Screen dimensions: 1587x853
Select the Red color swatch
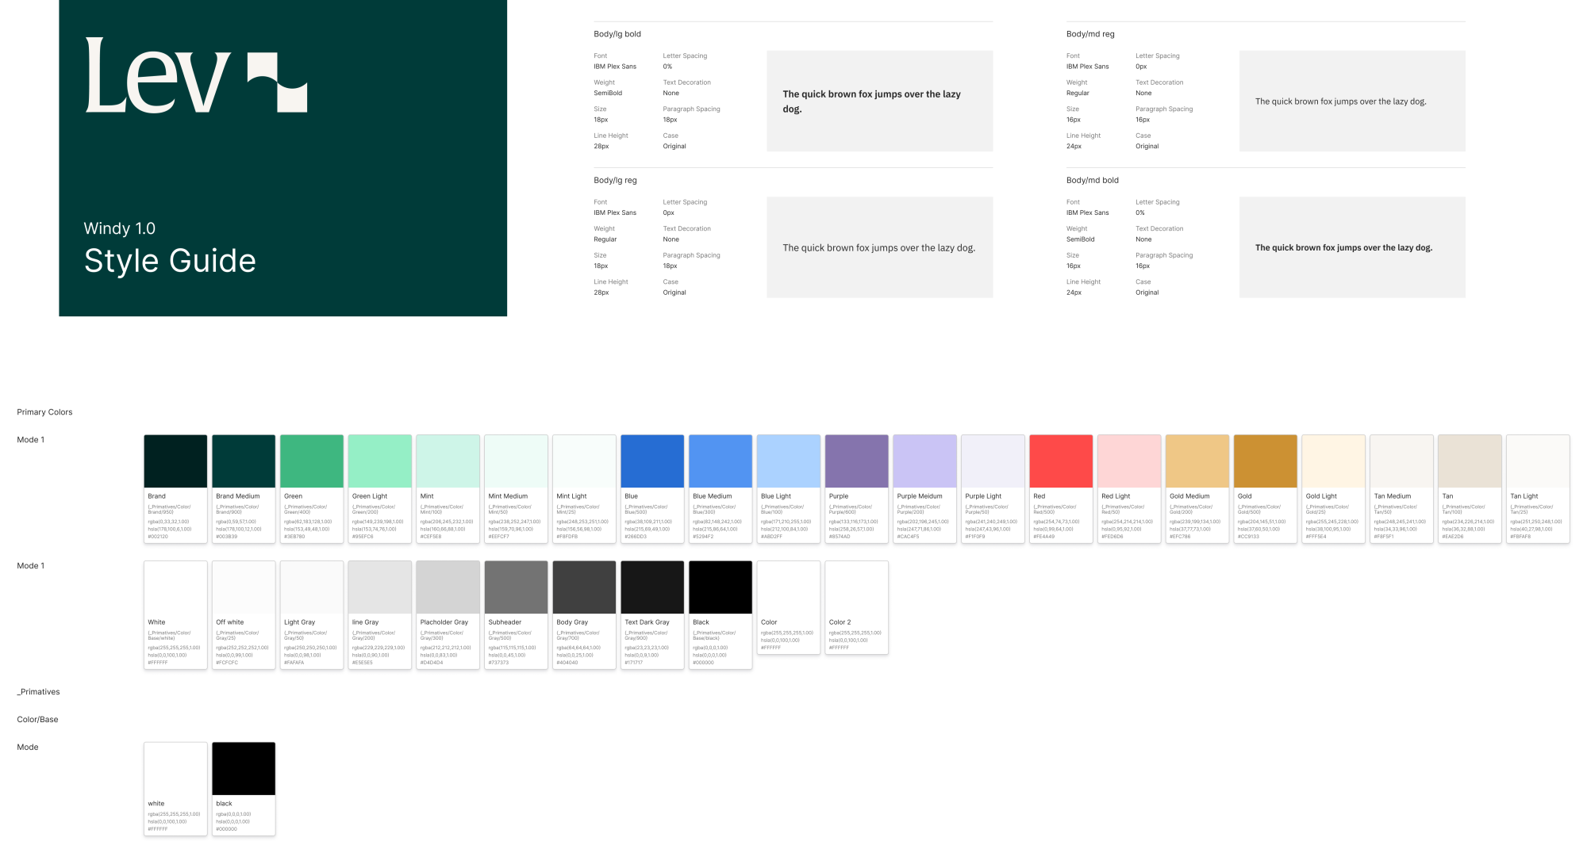tap(1061, 461)
